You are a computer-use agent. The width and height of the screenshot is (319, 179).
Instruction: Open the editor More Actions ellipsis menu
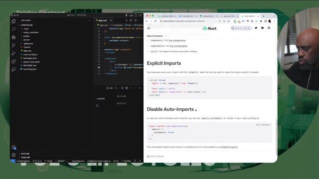(140, 20)
